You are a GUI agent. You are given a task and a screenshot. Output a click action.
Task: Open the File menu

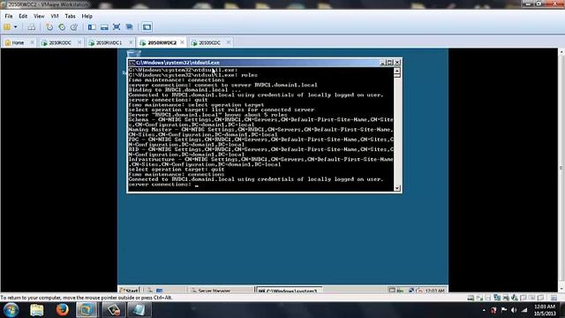pos(9,16)
